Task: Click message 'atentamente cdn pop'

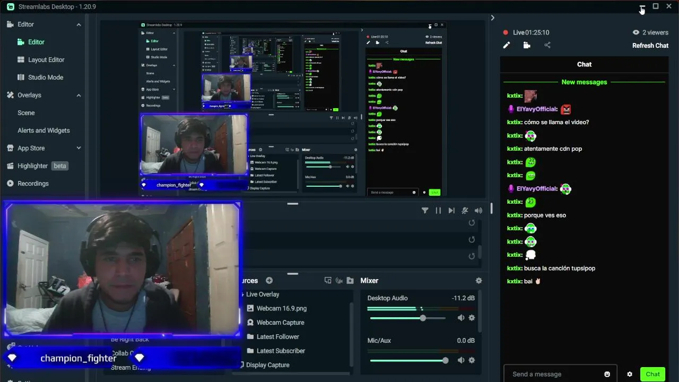Action: click(553, 149)
